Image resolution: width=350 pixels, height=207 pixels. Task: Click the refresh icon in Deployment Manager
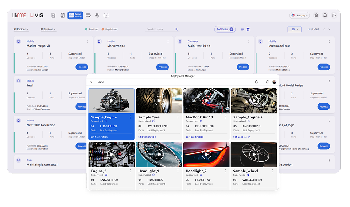click(x=257, y=82)
